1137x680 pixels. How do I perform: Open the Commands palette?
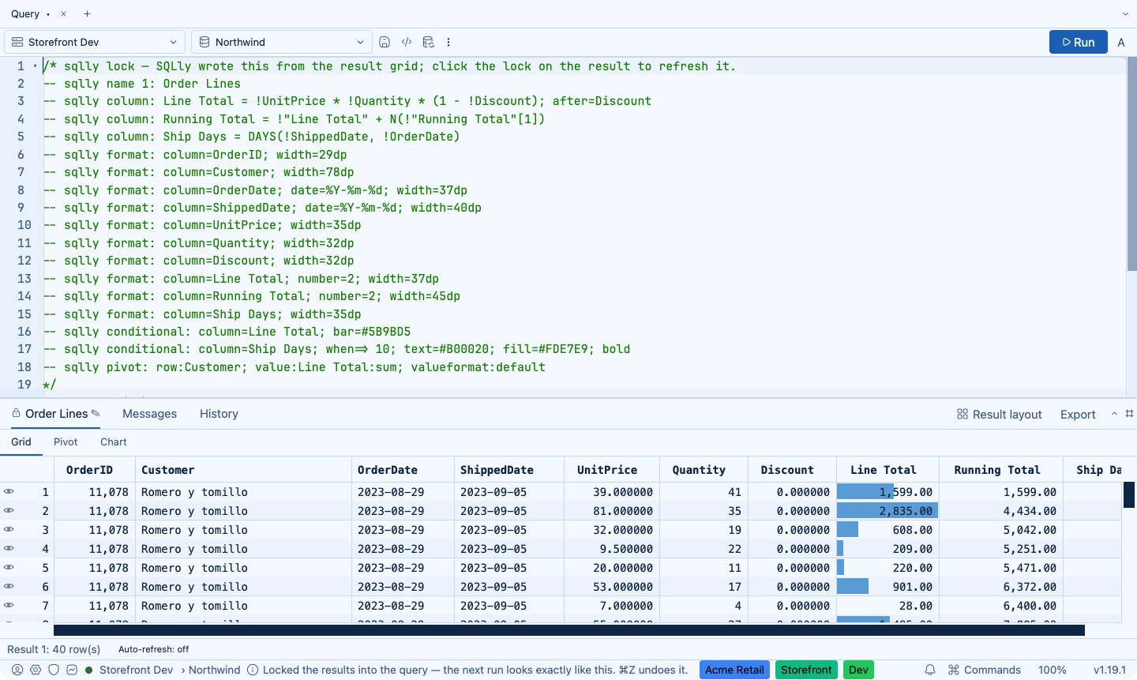(985, 670)
